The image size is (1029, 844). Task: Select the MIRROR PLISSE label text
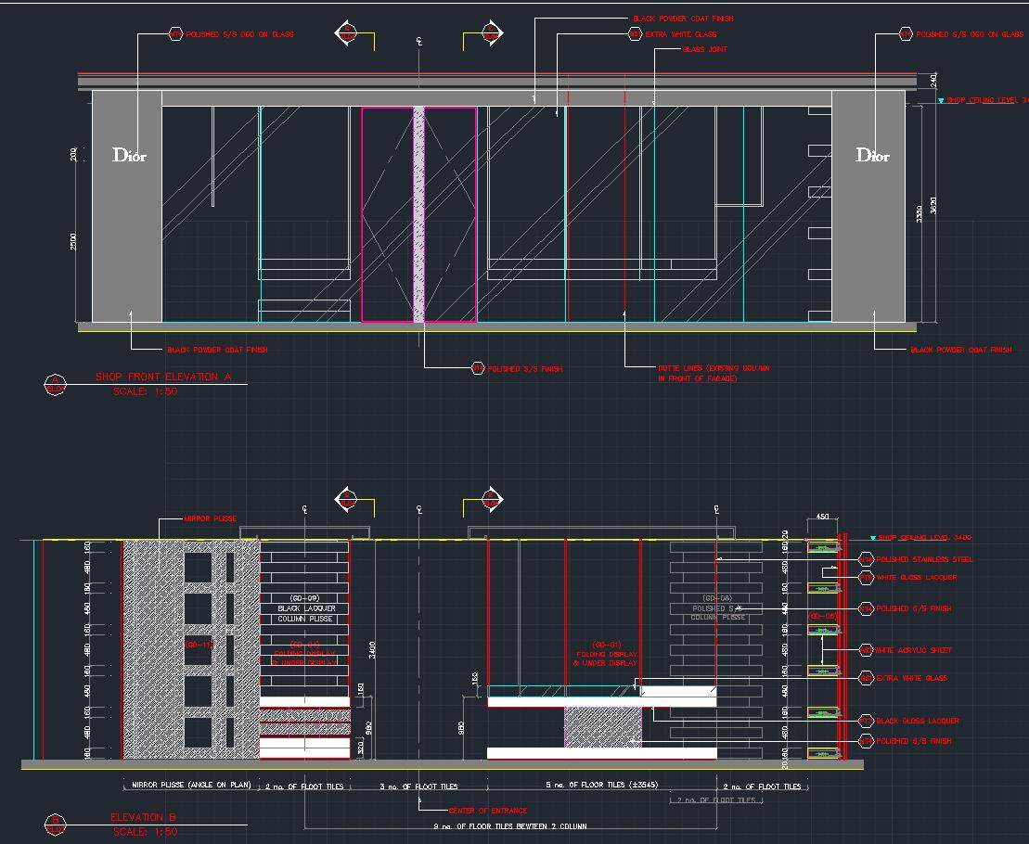211,518
